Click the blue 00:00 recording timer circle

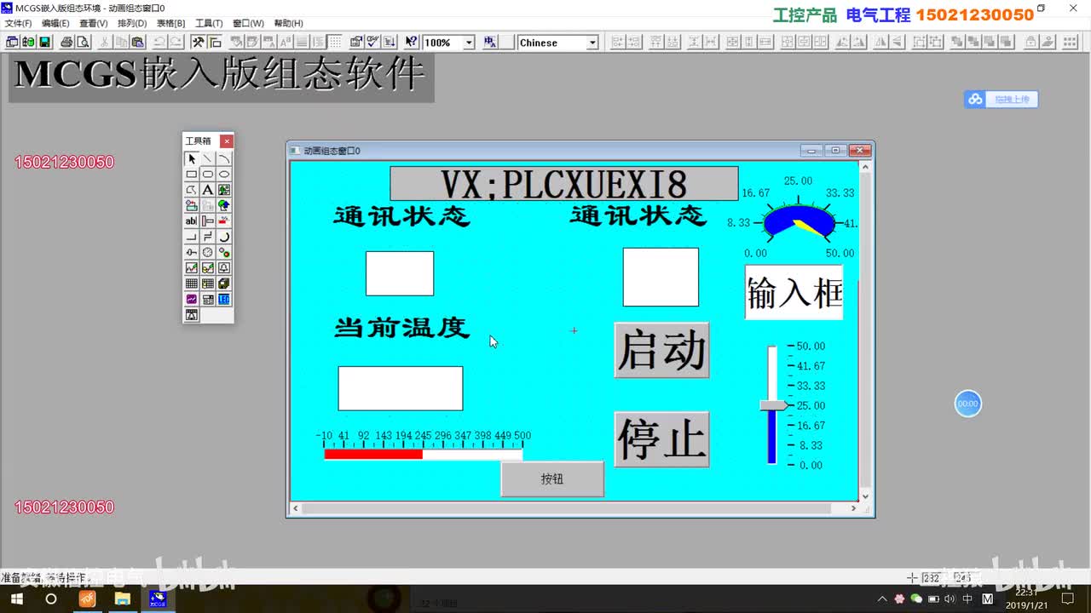(x=967, y=404)
